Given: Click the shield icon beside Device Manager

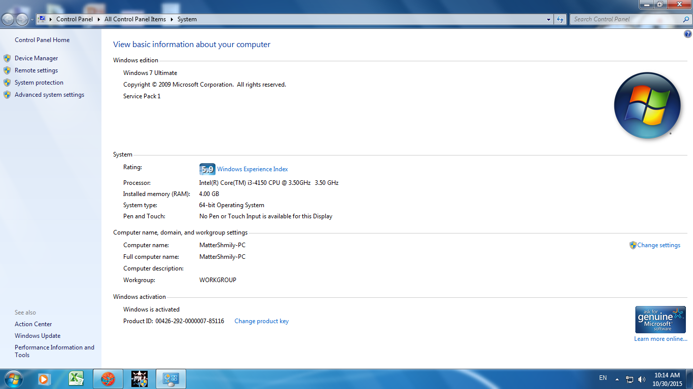Looking at the screenshot, I should click(7, 58).
